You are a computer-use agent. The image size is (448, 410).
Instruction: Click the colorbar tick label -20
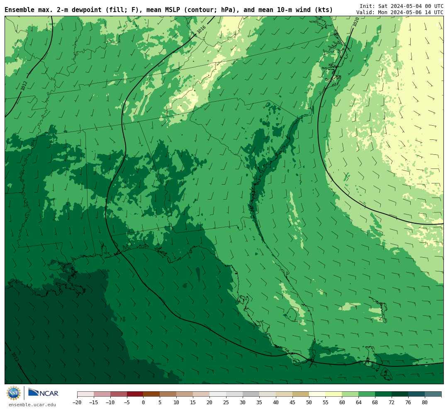coord(77,402)
